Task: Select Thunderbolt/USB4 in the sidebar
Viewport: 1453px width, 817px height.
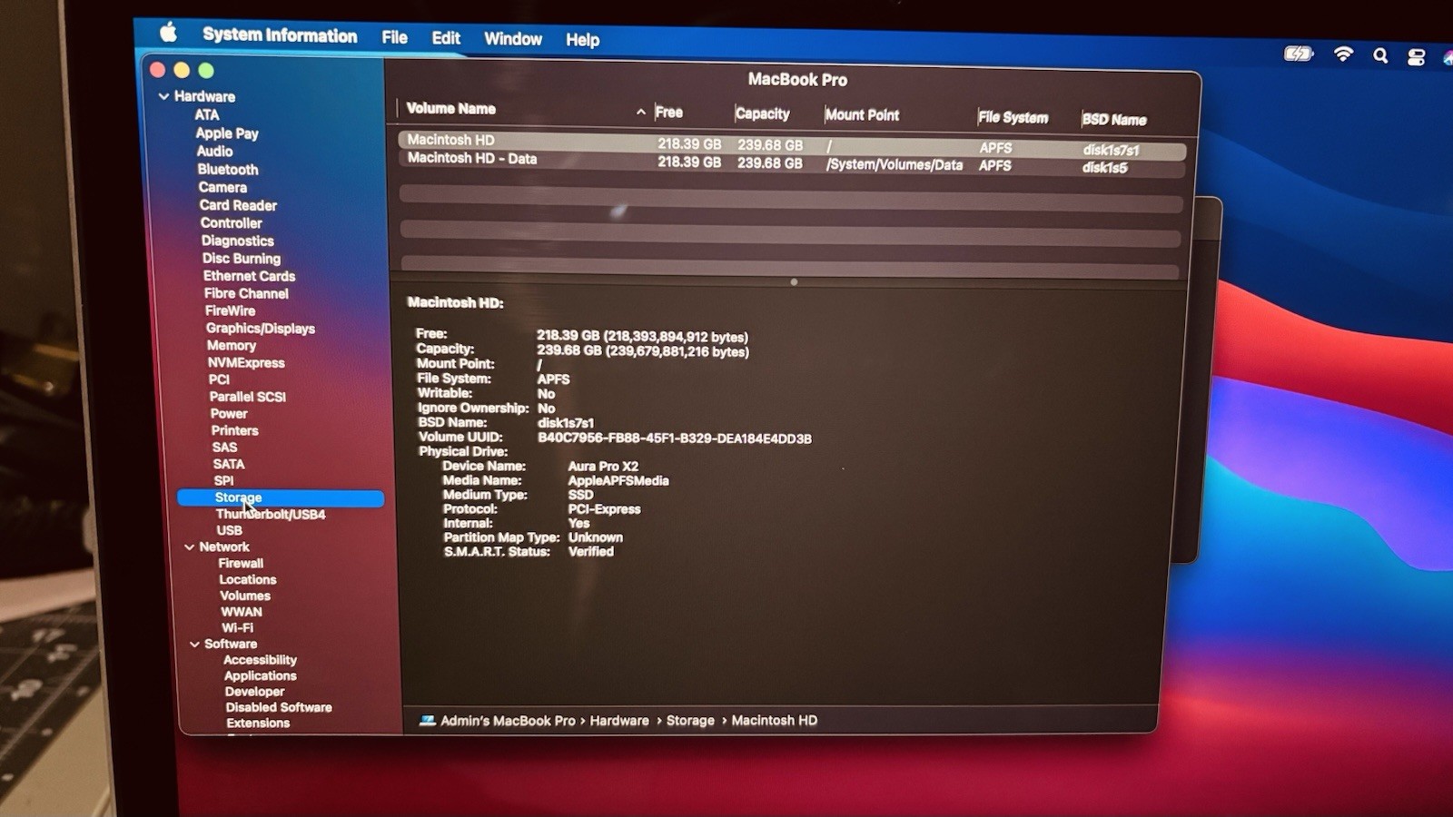Action: [271, 515]
